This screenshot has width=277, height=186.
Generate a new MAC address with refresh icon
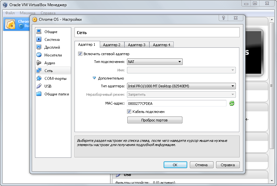coord(232,103)
